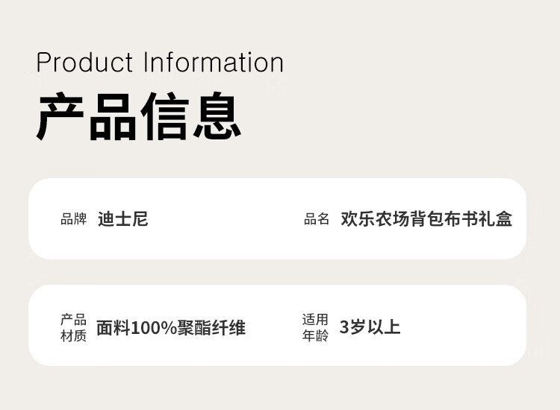Click the word "Information" in the heading

coord(214,63)
